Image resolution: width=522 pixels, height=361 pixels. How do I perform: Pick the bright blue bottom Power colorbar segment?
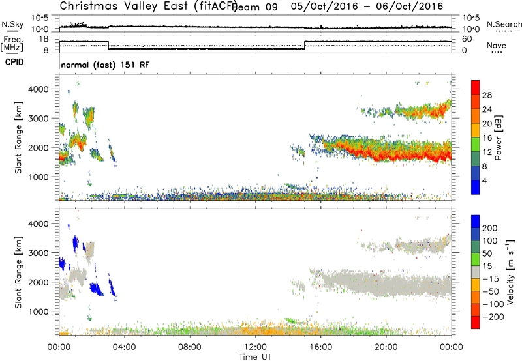tap(476, 187)
